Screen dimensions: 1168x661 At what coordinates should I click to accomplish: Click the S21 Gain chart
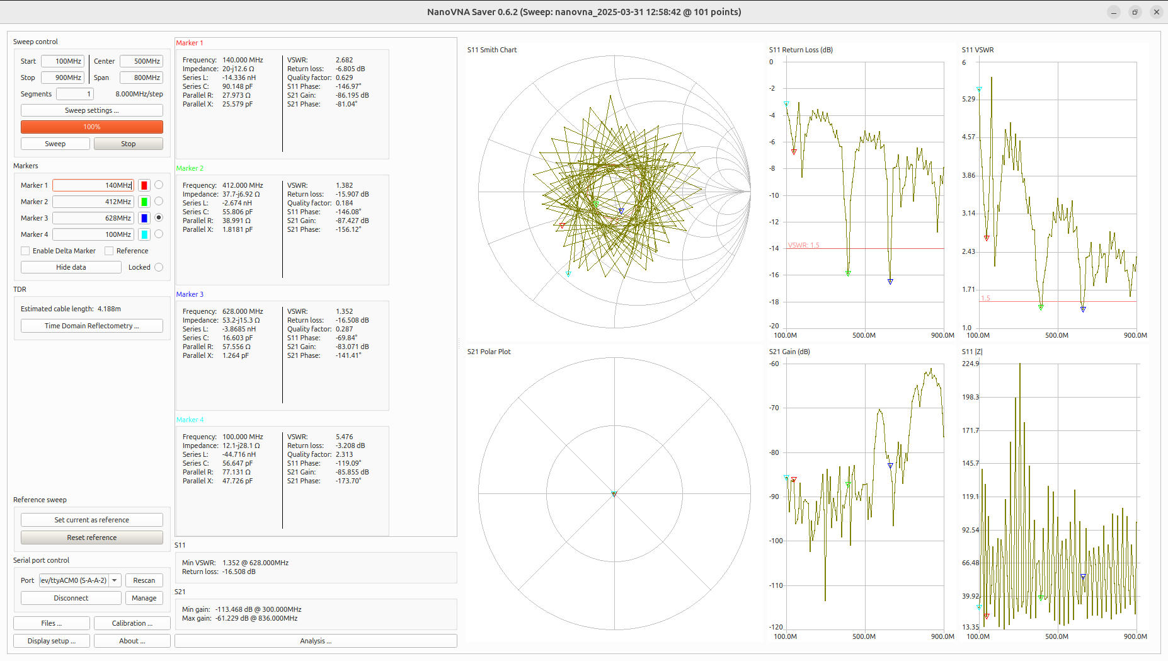coord(865,496)
